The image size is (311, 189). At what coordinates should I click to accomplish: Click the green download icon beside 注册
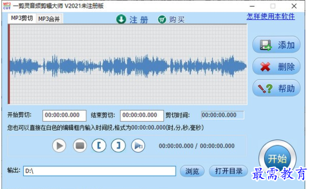coord(121,19)
